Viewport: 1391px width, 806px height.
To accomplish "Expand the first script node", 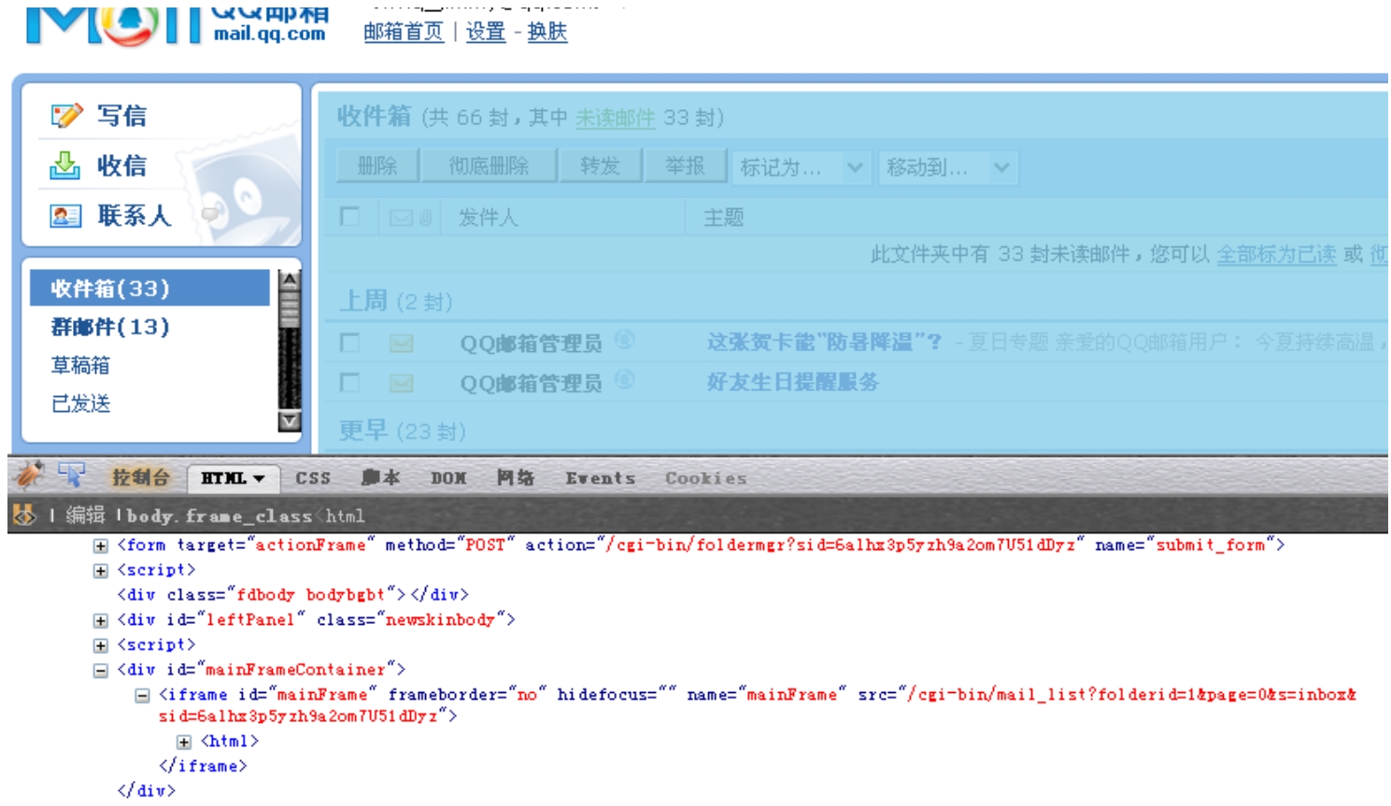I will 100,571.
